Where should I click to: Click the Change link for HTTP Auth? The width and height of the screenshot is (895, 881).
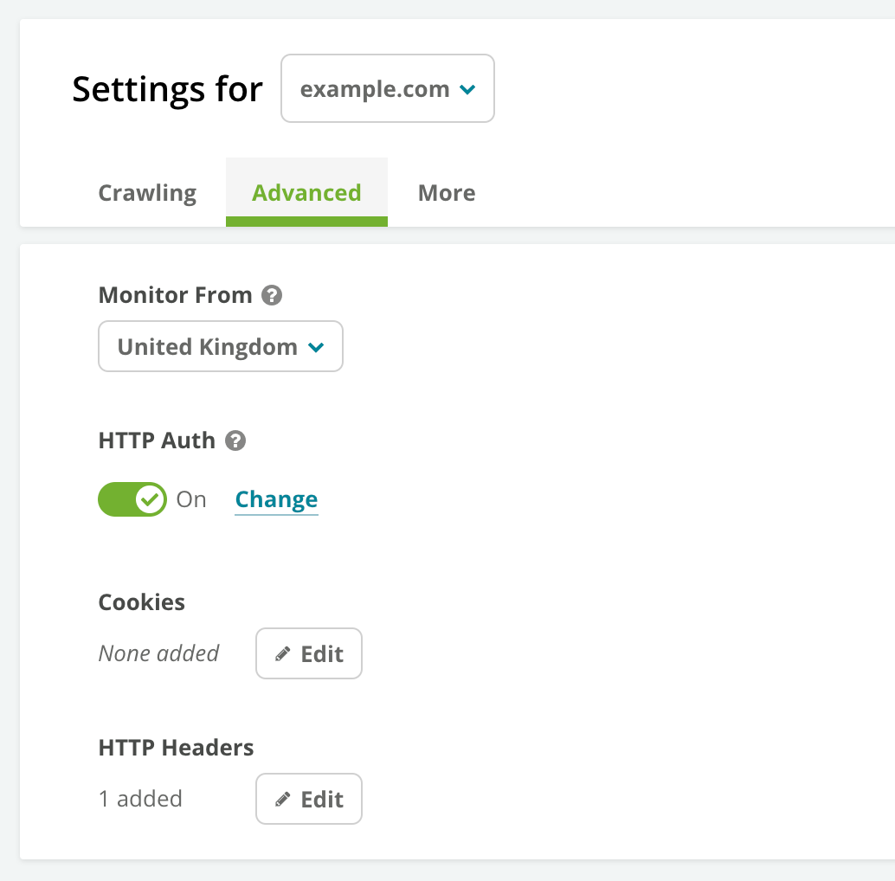click(x=276, y=499)
